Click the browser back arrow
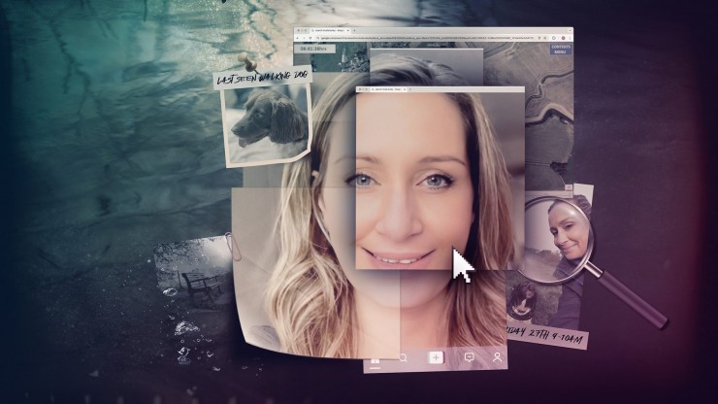The height and width of the screenshot is (404, 718). pos(300,38)
